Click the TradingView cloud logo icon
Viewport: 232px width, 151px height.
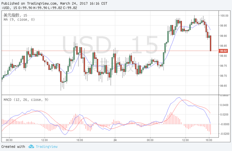[31, 146]
